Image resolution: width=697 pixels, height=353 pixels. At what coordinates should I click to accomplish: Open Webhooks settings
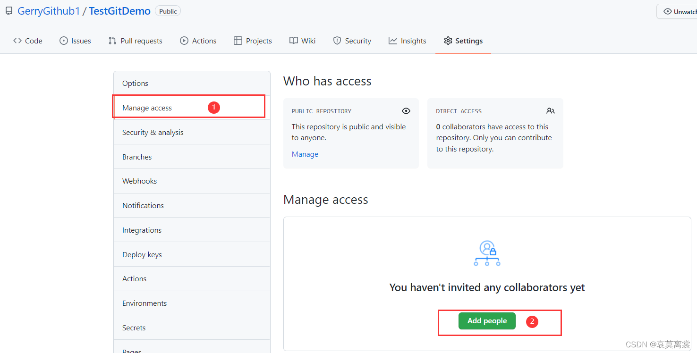pos(192,181)
